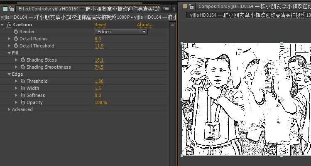Collapse the Cartoon effect properties

click(2, 25)
